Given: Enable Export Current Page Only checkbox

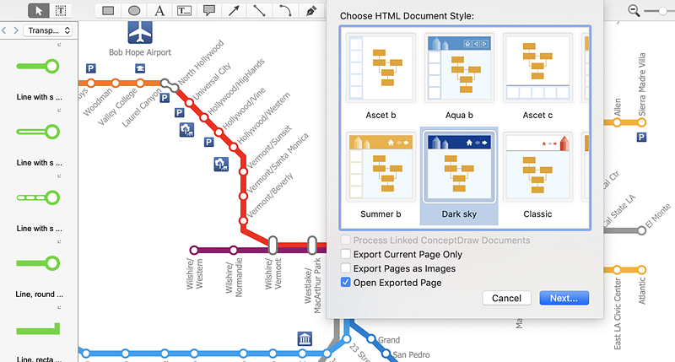Looking at the screenshot, I should [345, 254].
